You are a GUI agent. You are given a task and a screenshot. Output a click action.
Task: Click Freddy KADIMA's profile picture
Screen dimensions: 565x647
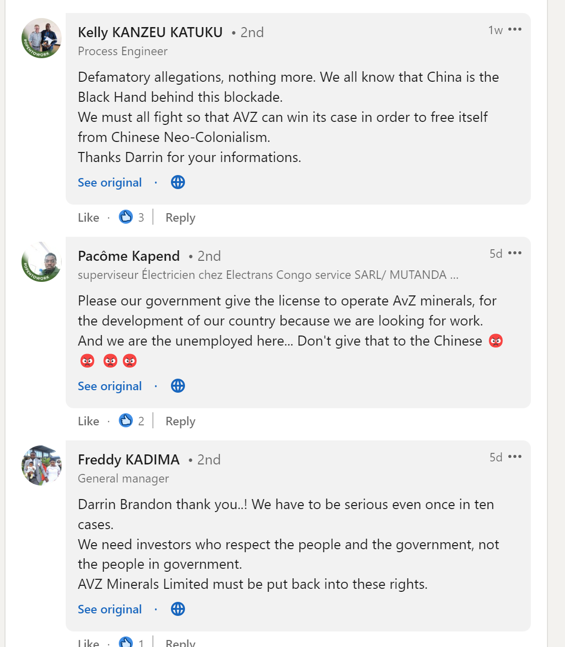tap(42, 465)
